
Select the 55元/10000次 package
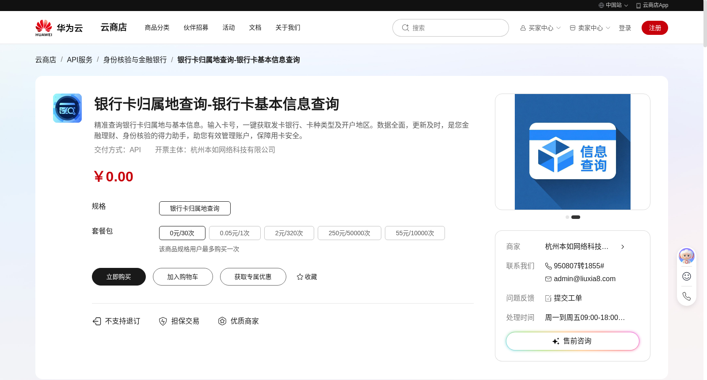point(415,233)
